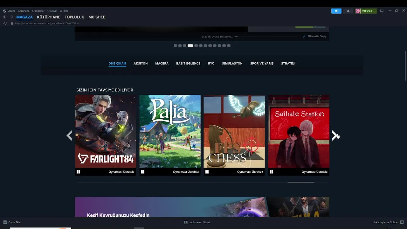Go forward with the right arrow

click(x=11, y=17)
